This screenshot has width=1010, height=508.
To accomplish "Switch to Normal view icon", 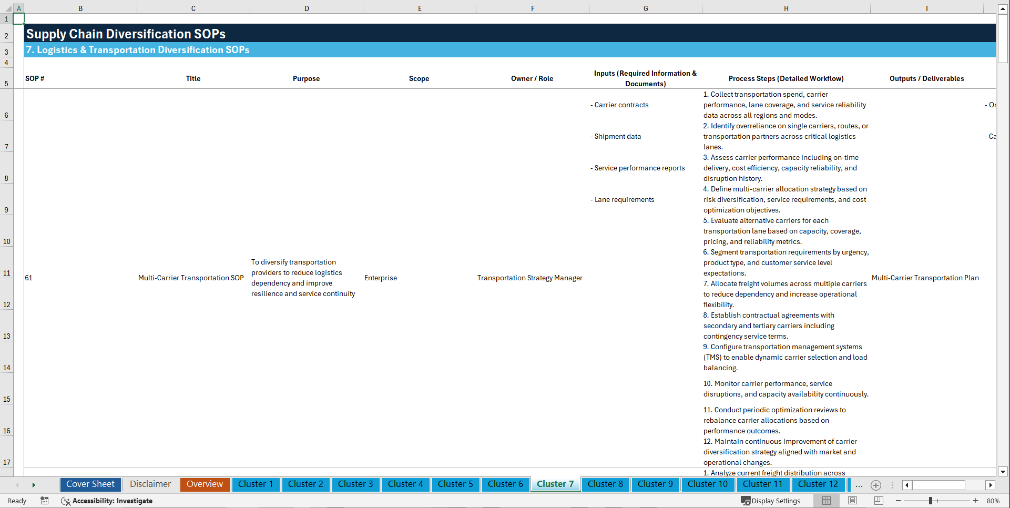I will (827, 501).
